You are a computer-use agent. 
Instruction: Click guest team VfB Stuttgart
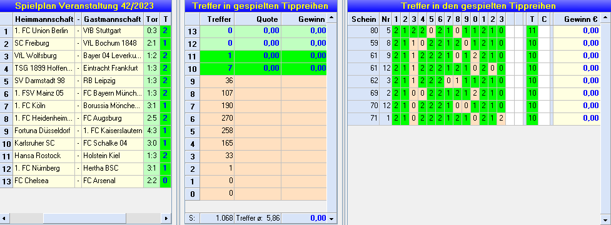coord(113,31)
